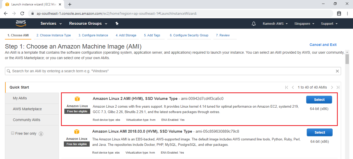Go to 6. Configure Security Group step
The image size is (353, 159).
pyautogui.click(x=189, y=35)
